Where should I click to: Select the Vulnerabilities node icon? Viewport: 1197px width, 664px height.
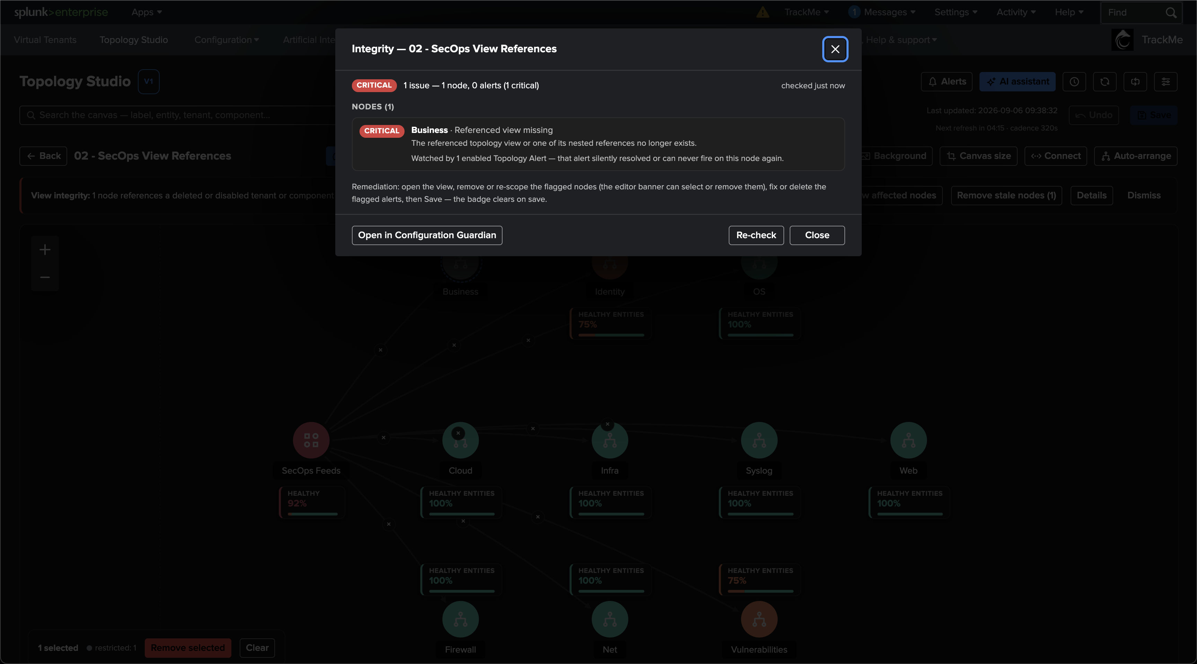(759, 619)
